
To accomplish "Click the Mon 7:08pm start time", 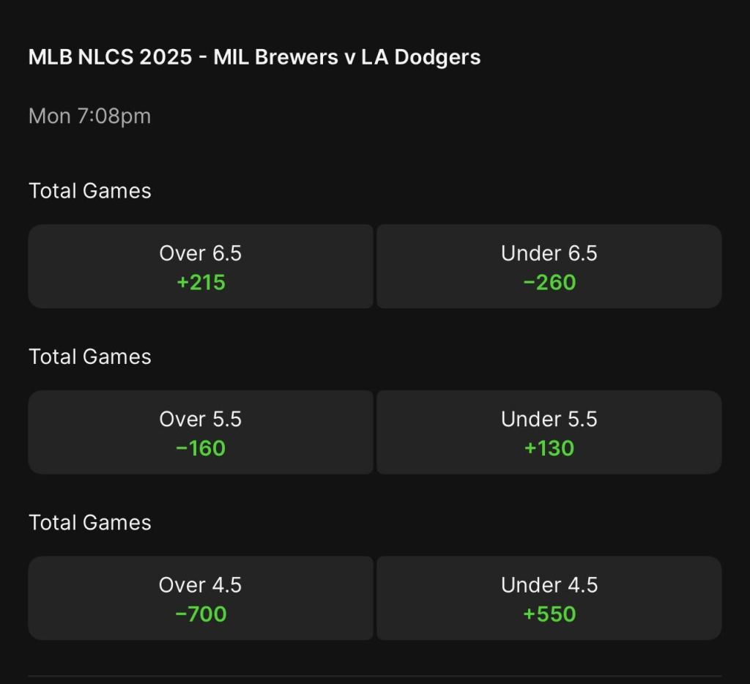I will 89,116.
